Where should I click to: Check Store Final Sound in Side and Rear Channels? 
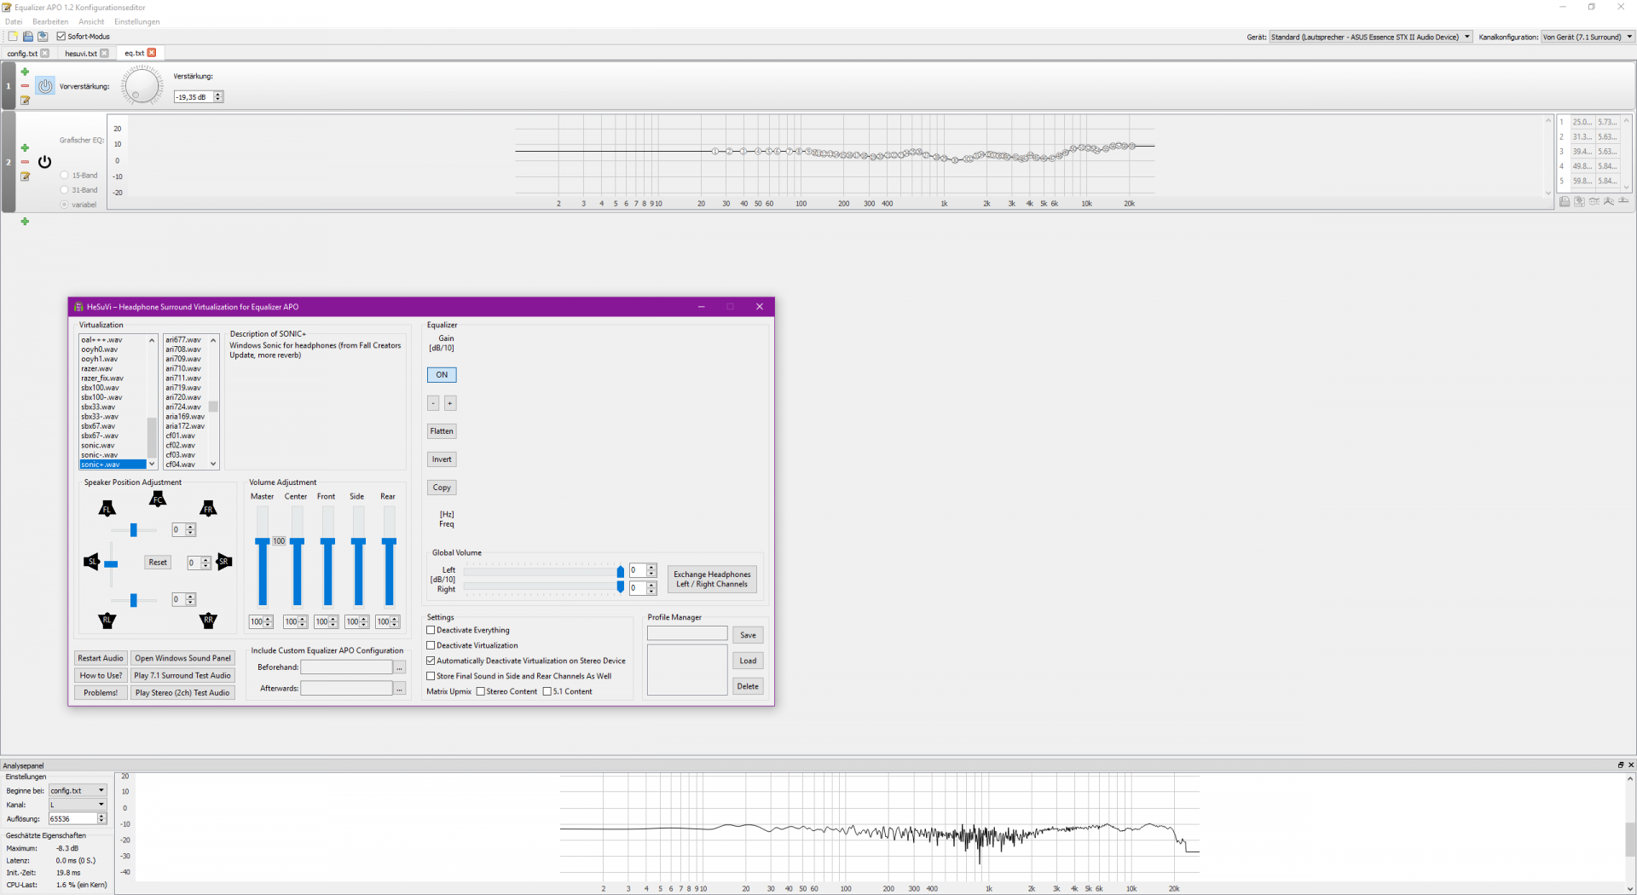point(431,677)
